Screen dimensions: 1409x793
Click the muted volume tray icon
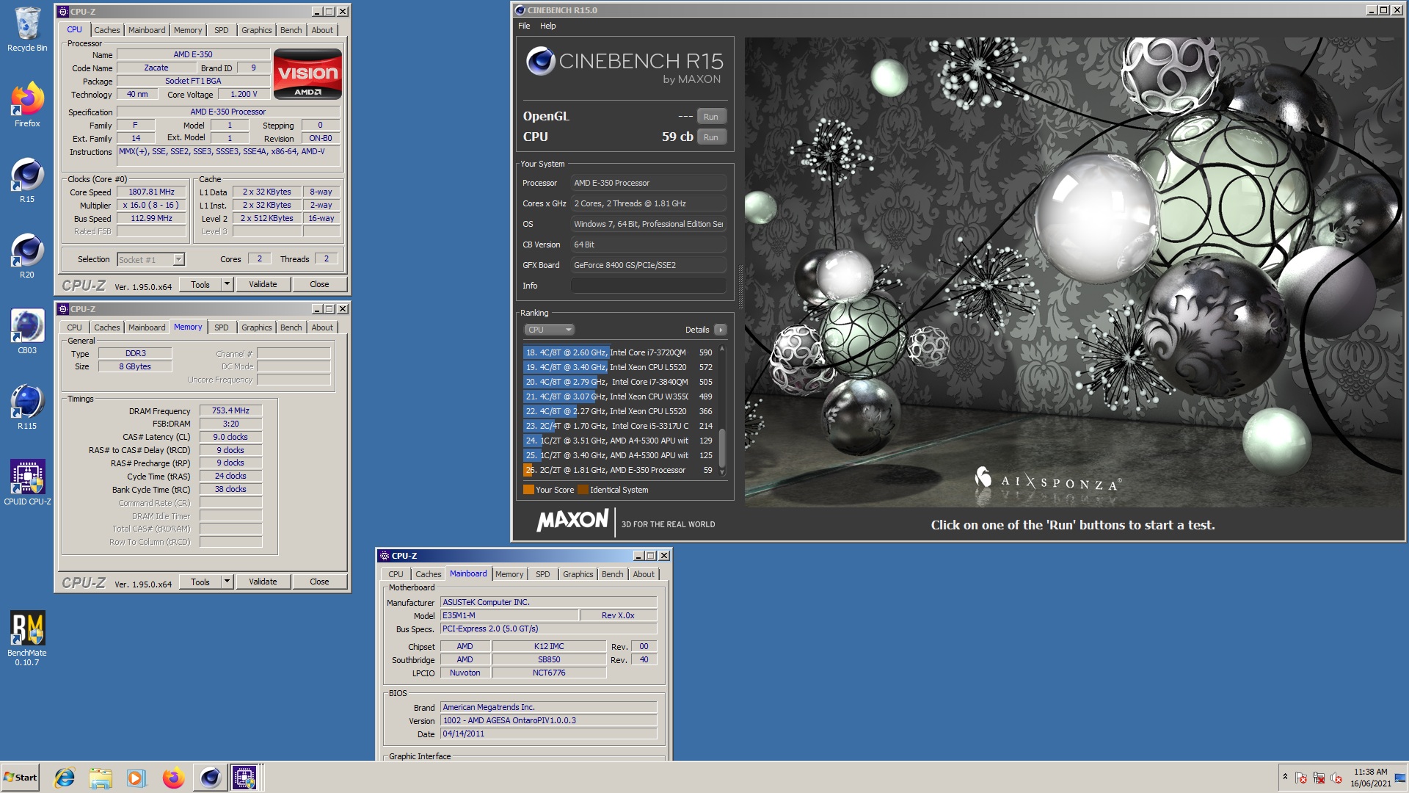pyautogui.click(x=1336, y=778)
